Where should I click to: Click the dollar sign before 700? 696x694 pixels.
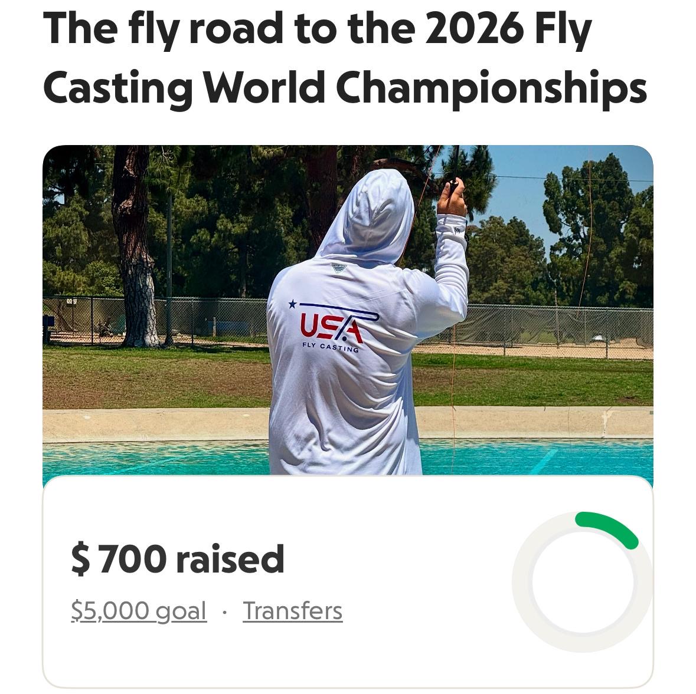click(80, 560)
